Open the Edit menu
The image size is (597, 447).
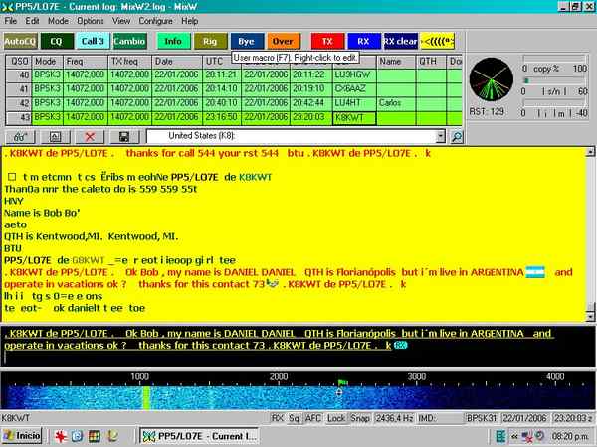coord(33,21)
